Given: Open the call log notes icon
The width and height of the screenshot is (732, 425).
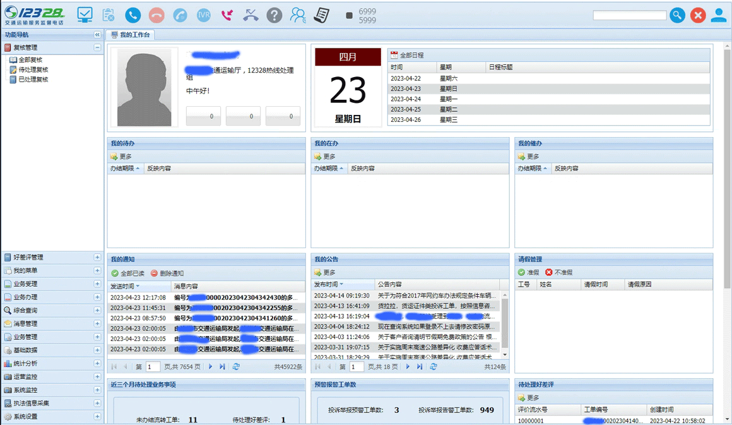Looking at the screenshot, I should (x=321, y=15).
